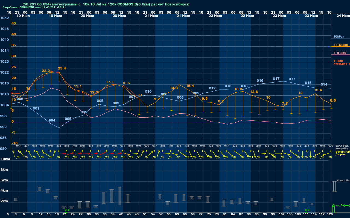Click the 23.4 peak temperature value
The width and height of the screenshot is (350, 218).
[x=62, y=68]
